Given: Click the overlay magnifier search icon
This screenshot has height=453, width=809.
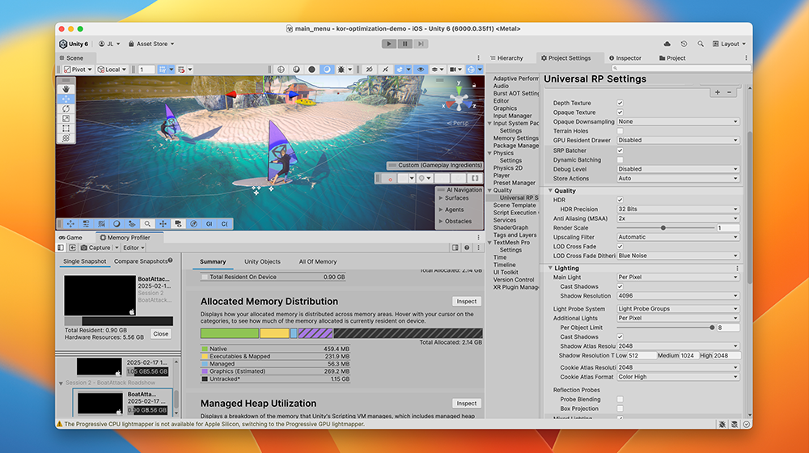Looking at the screenshot, I should coord(147,224).
